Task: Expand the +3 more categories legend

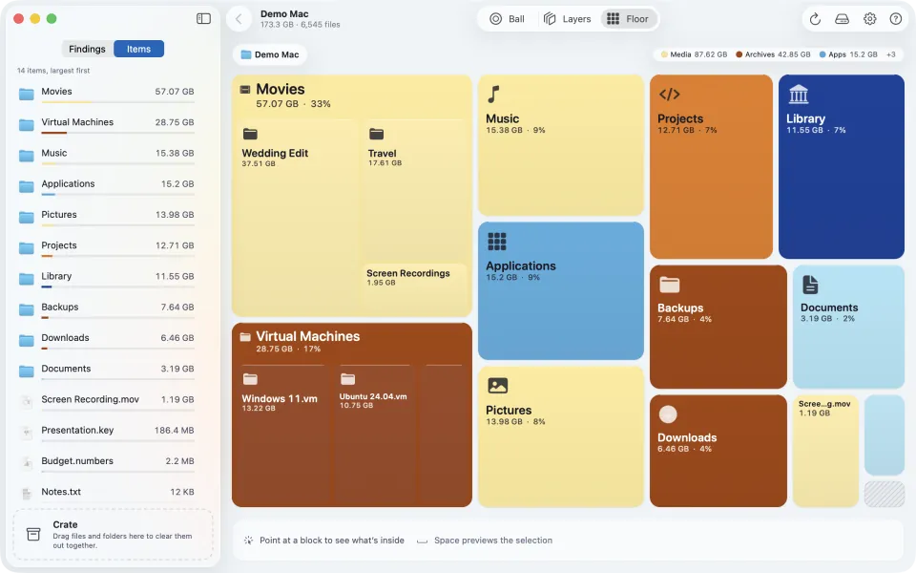Action: pyautogui.click(x=891, y=54)
